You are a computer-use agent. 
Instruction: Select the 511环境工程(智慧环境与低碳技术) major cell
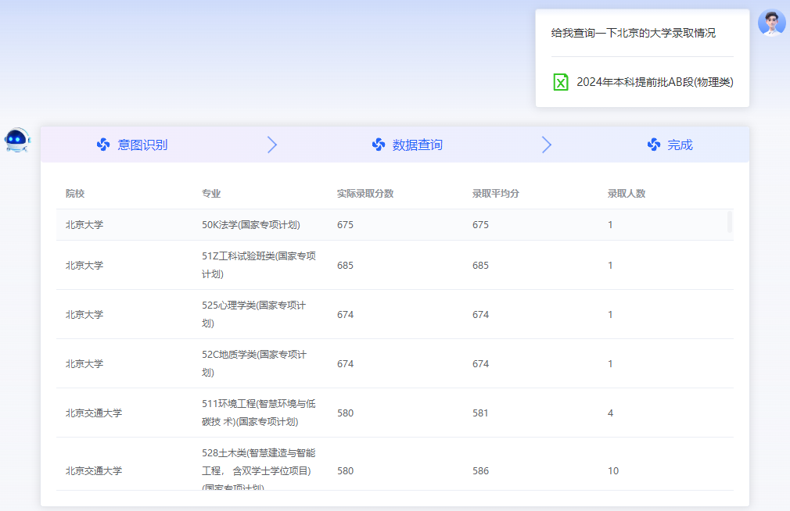pos(259,413)
